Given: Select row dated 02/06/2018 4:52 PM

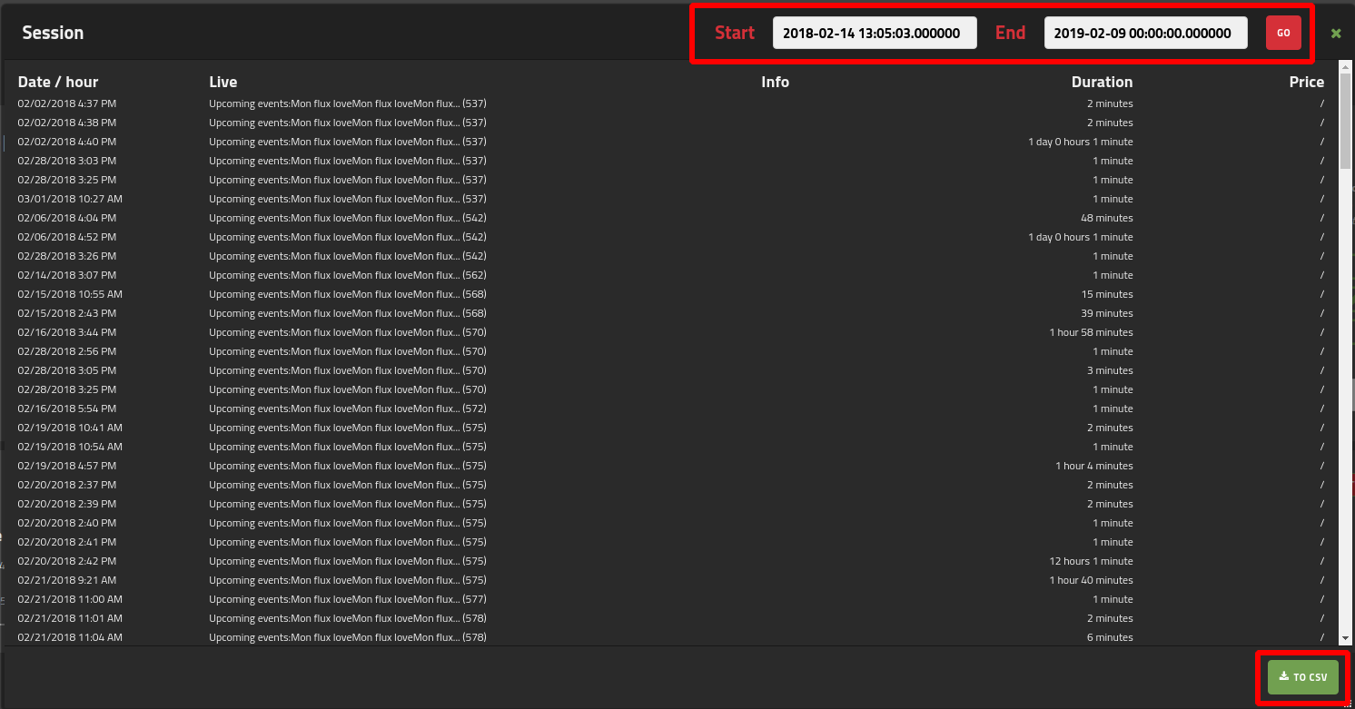Looking at the screenshot, I should pos(671,237).
